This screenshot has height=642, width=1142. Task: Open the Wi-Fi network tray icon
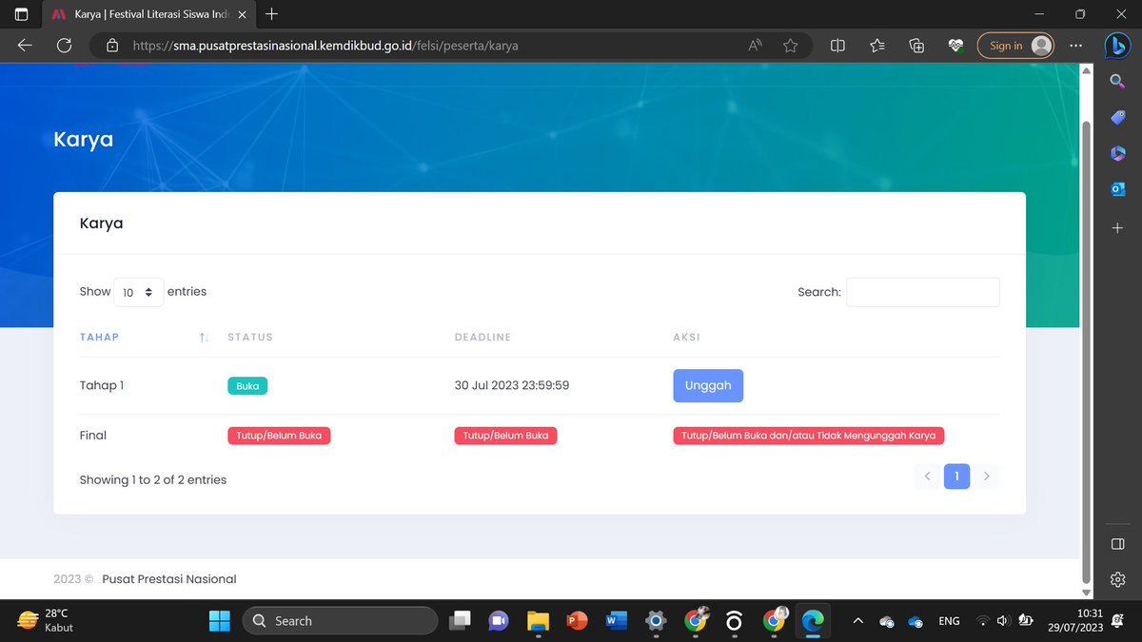[982, 621]
